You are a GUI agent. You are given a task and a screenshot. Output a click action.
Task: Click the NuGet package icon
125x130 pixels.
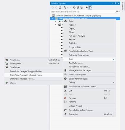click(65, 70)
